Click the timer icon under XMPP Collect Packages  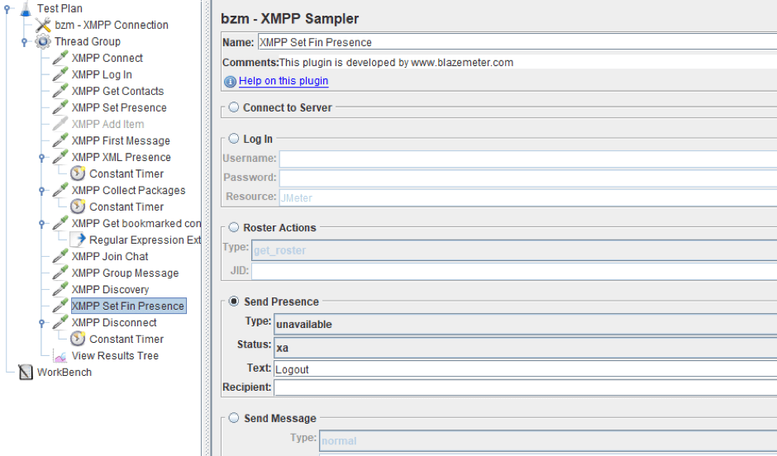coord(78,207)
